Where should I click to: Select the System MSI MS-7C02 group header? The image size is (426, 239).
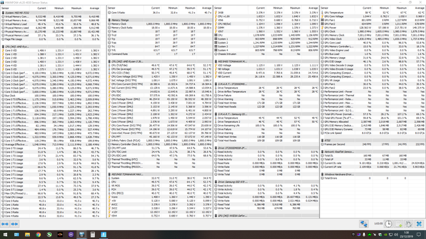click(x=51, y=13)
